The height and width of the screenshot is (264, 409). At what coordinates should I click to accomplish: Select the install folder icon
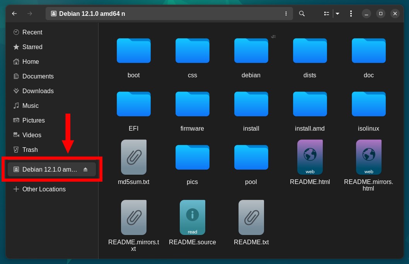[251, 104]
